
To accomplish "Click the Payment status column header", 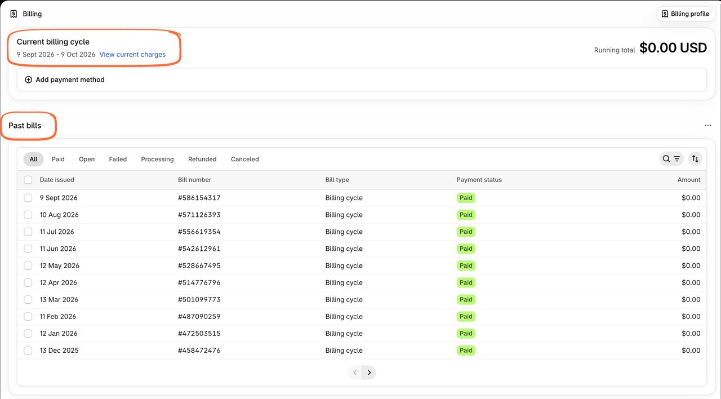I will tap(479, 180).
